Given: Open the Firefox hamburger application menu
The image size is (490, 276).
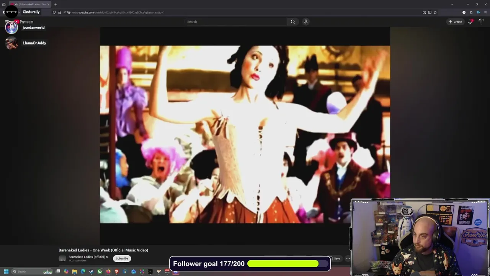Looking at the screenshot, I should [485, 12].
